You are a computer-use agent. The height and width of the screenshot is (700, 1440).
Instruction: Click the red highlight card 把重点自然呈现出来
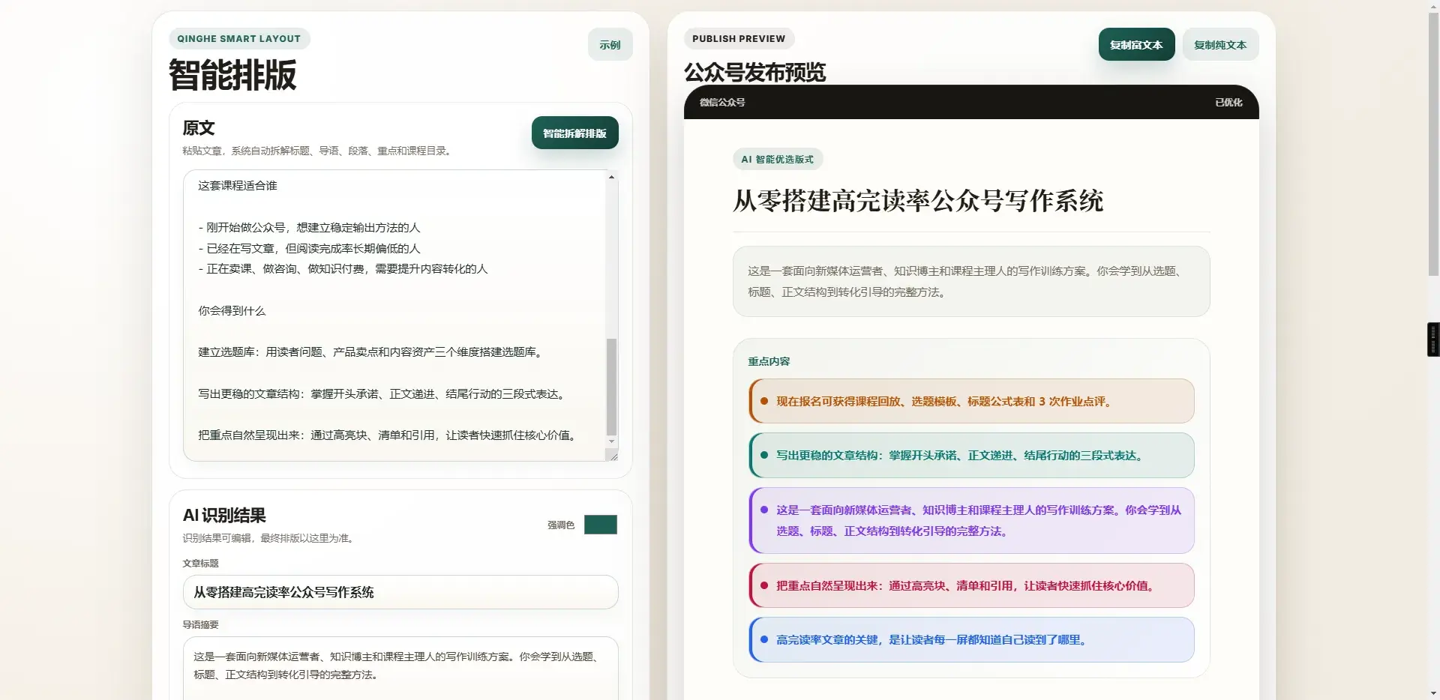[971, 586]
